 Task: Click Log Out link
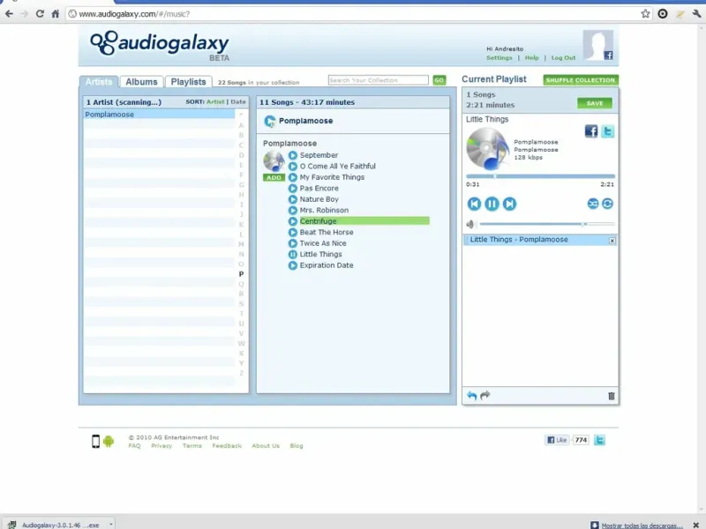click(x=563, y=58)
